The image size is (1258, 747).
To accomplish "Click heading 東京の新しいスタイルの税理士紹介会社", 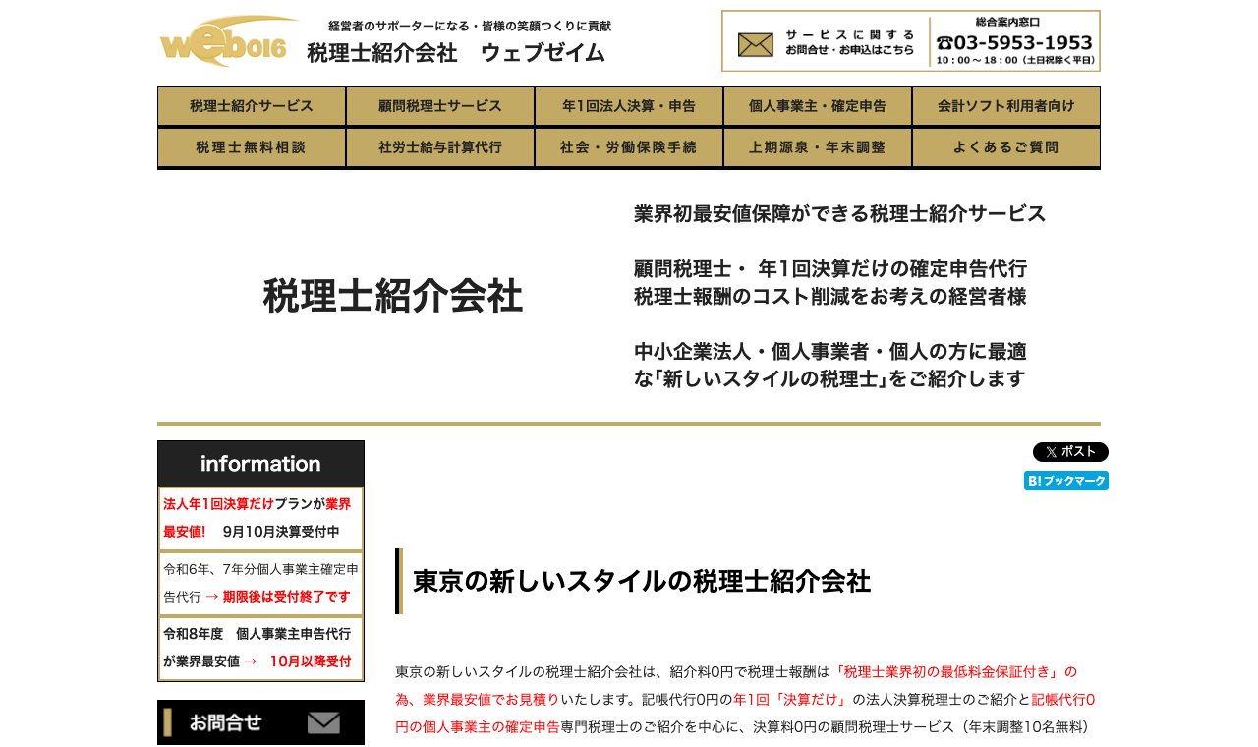I will 642,581.
